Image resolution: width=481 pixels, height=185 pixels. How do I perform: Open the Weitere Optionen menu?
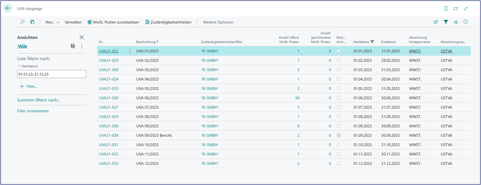218,22
